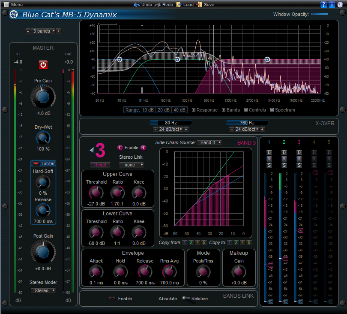Click the Lower Curve Threshold knob
Image resolution: width=347 pixels, height=314 pixels.
(96, 232)
